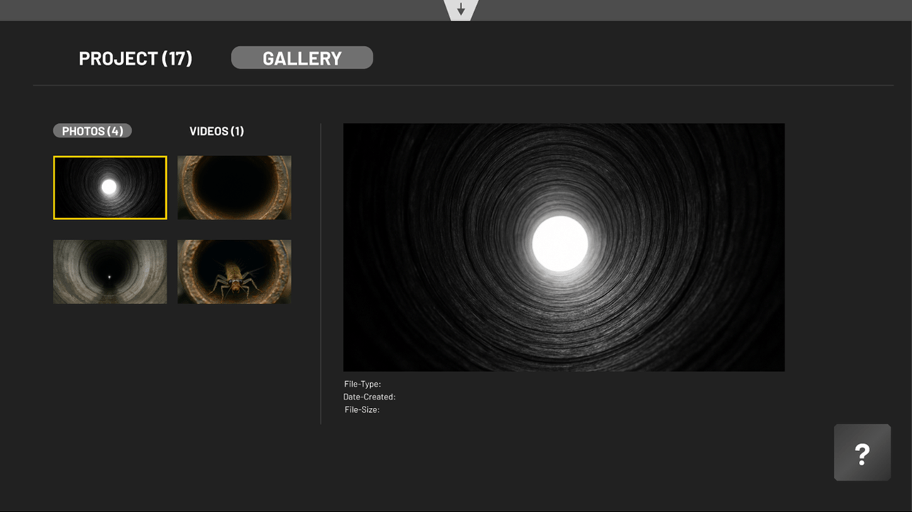
Task: Switch to the GALLERY tab
Action: click(x=302, y=58)
